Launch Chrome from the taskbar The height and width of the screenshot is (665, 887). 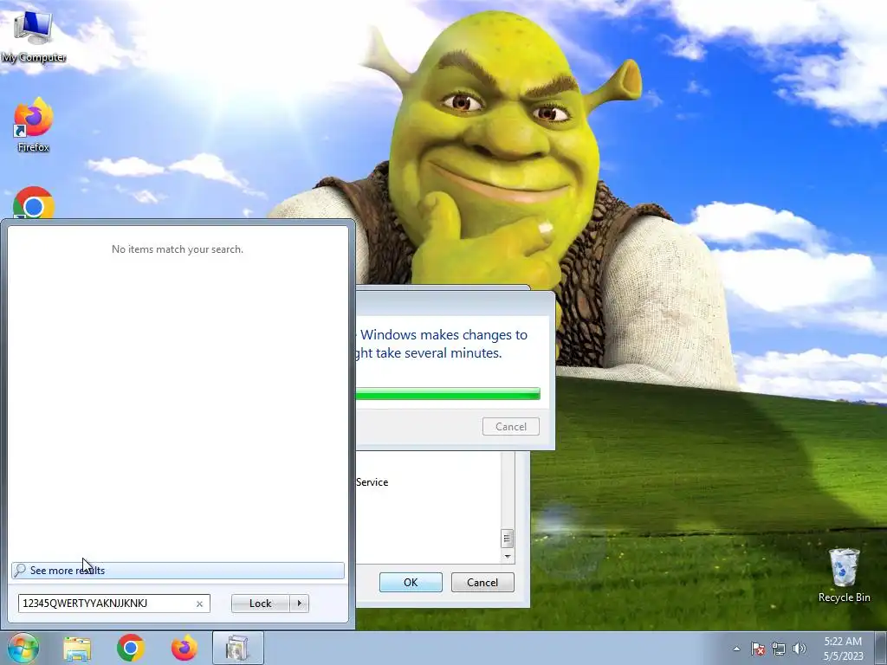[x=131, y=648]
